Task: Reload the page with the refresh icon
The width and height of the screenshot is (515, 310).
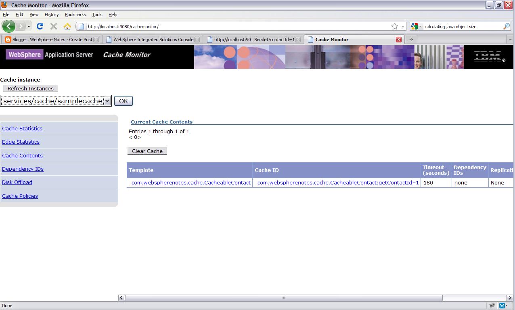Action: [x=40, y=26]
